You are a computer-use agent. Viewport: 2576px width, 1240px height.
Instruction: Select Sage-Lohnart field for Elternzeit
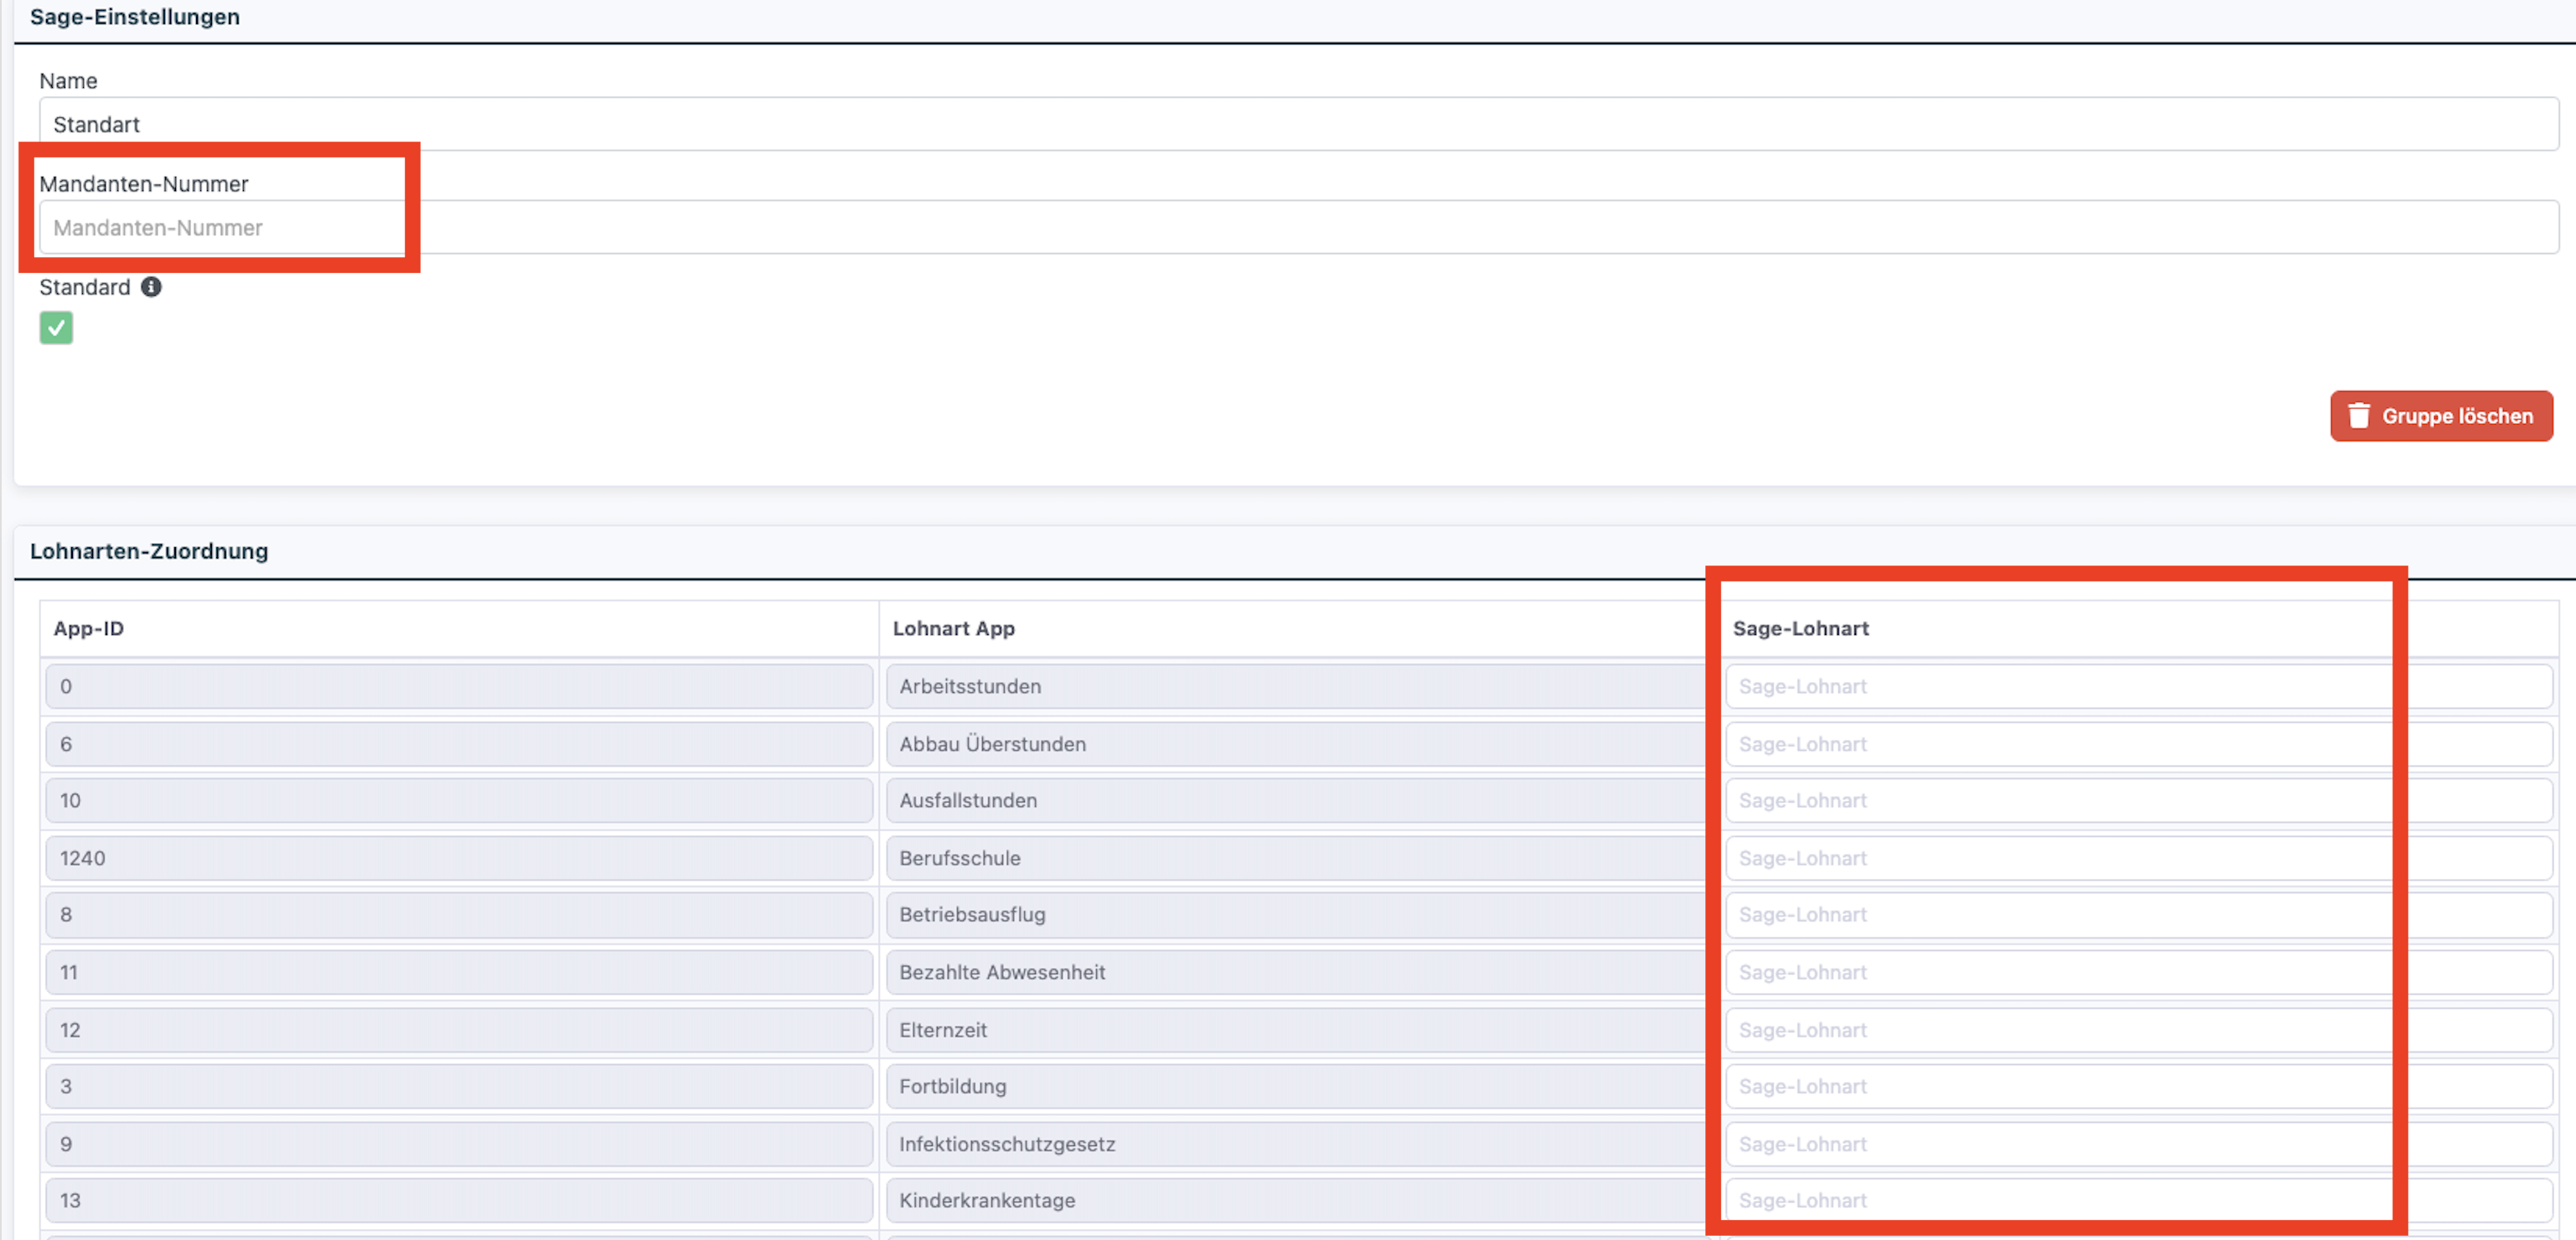2138,1030
